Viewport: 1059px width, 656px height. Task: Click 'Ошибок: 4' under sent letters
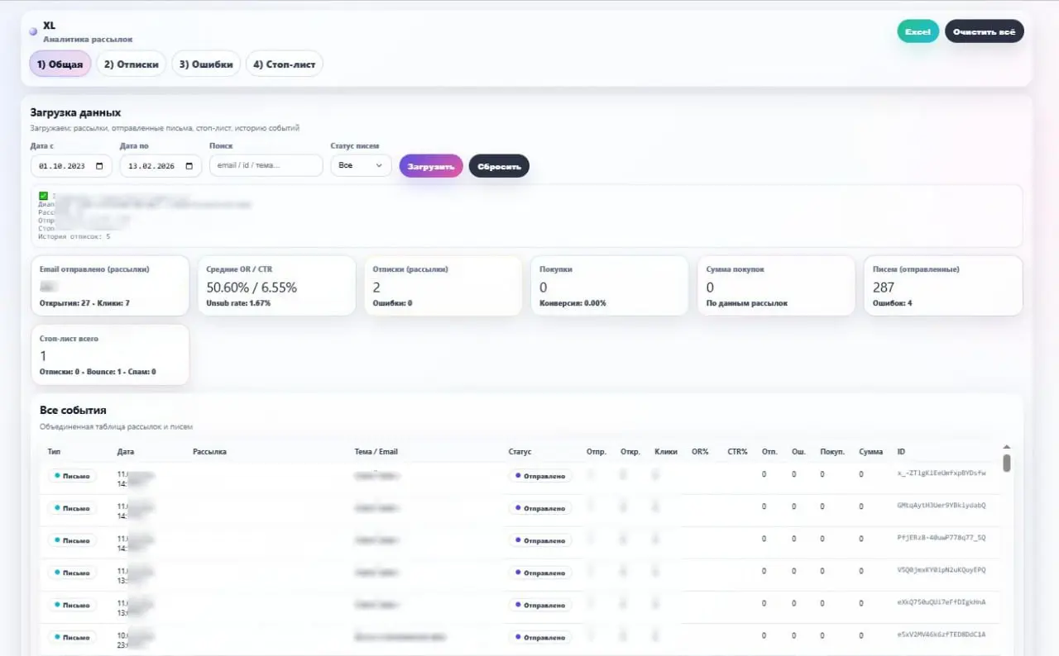[x=892, y=303]
